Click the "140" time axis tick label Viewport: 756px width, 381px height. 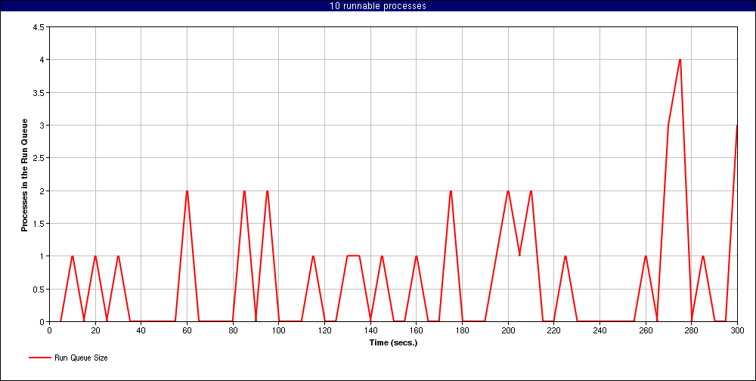click(370, 331)
